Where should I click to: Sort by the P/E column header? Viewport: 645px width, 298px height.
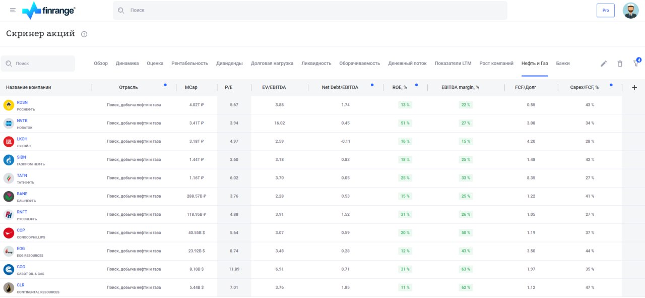228,88
